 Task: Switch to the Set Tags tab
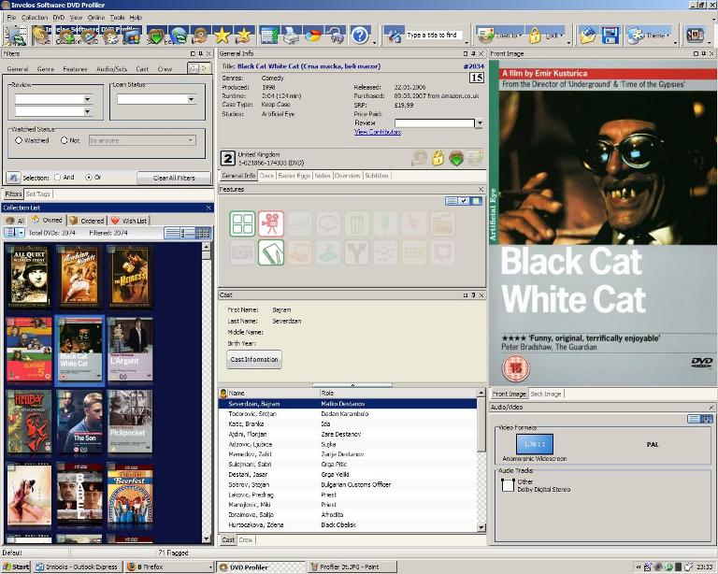37,194
